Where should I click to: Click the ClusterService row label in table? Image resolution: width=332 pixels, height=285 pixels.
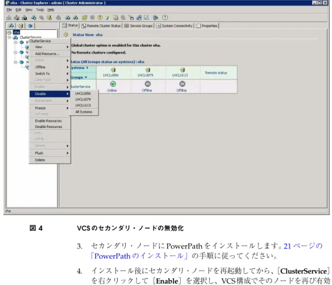click(81, 86)
